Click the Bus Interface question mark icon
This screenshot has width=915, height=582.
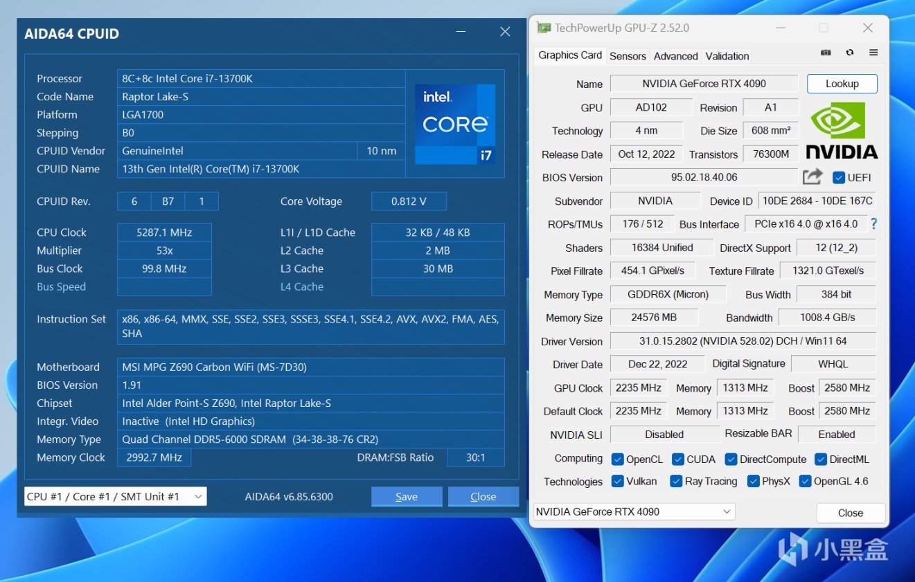pyautogui.click(x=873, y=224)
